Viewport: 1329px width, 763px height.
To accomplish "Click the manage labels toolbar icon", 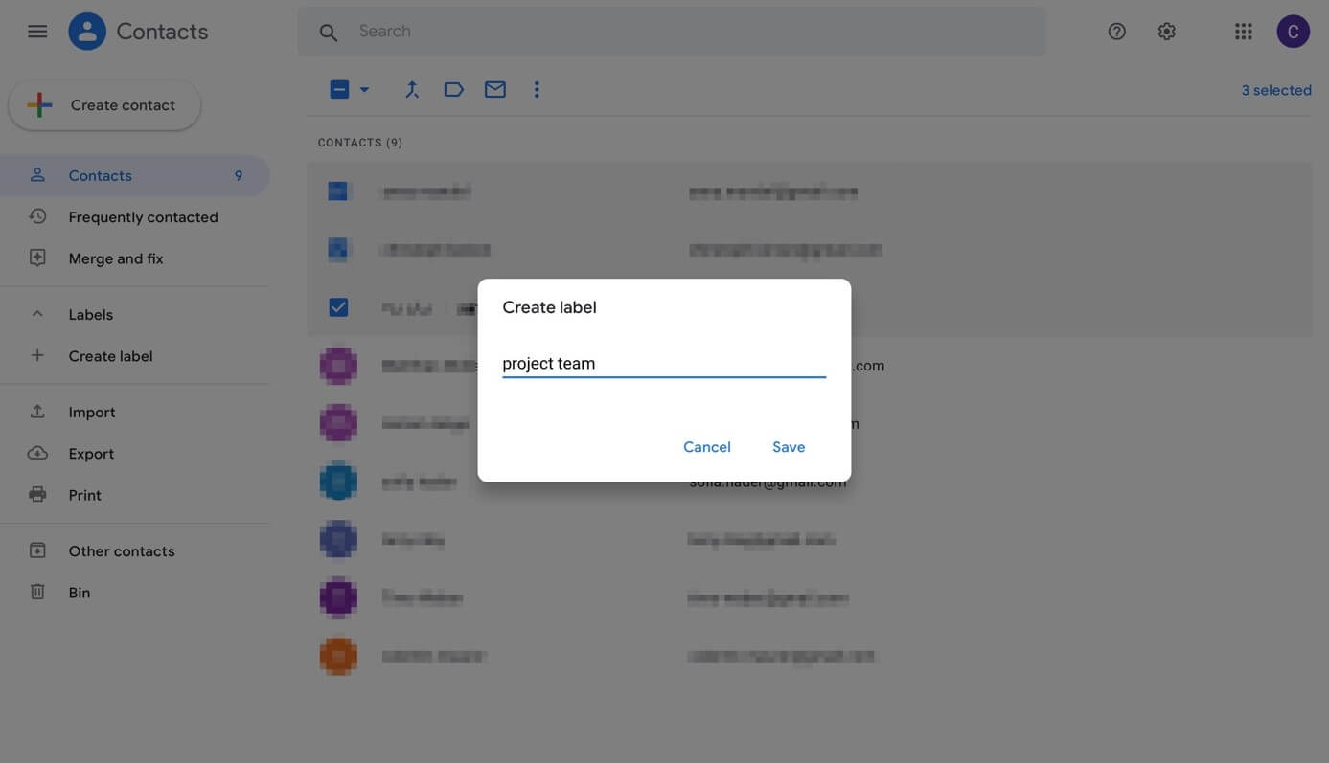I will coord(454,89).
